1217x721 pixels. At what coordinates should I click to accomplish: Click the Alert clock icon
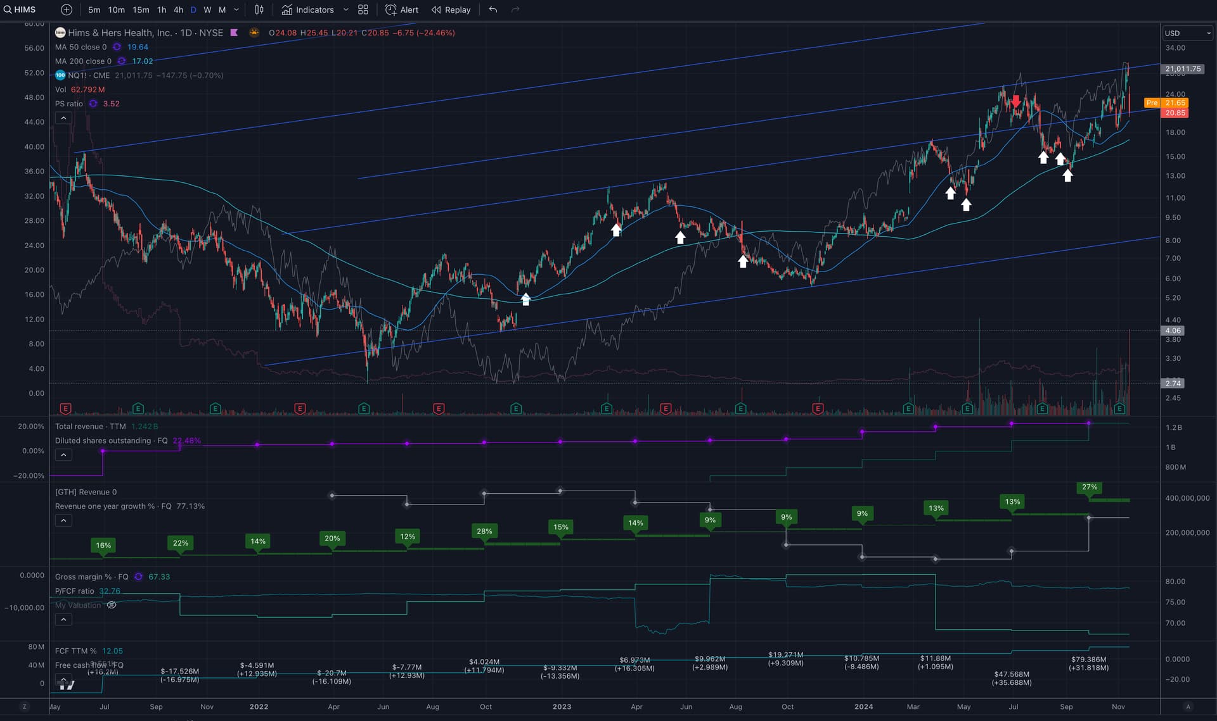point(391,9)
